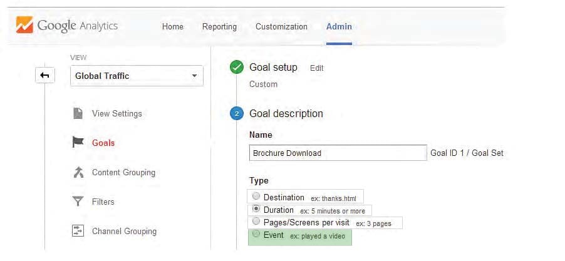Click the View Settings page icon

point(78,113)
